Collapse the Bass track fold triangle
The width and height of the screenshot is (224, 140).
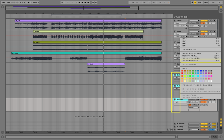175,31
